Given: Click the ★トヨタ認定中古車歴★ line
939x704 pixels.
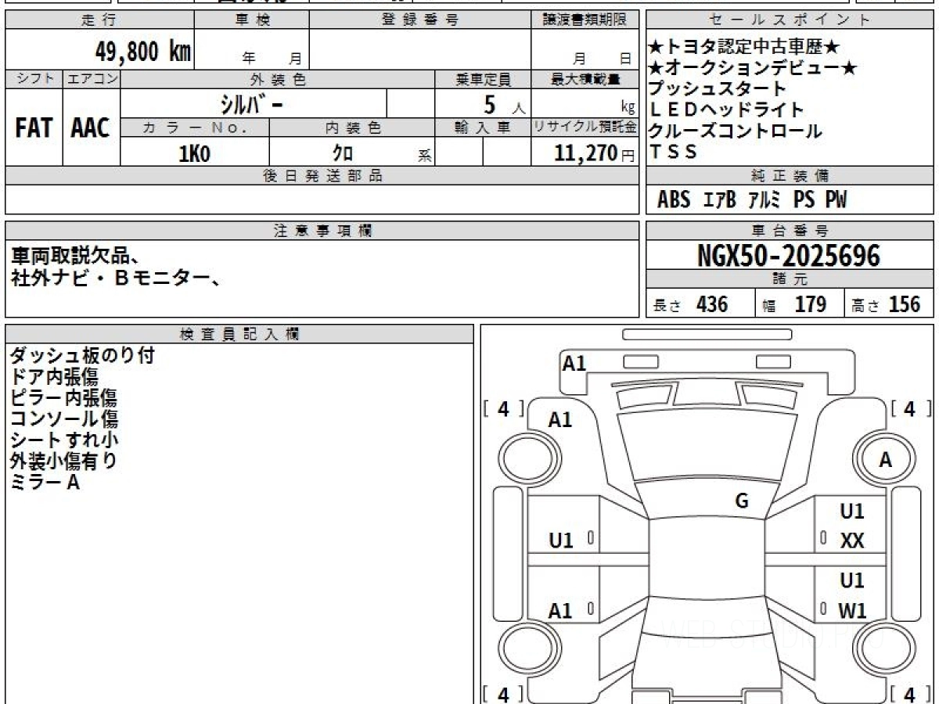Looking at the screenshot, I should [745, 48].
